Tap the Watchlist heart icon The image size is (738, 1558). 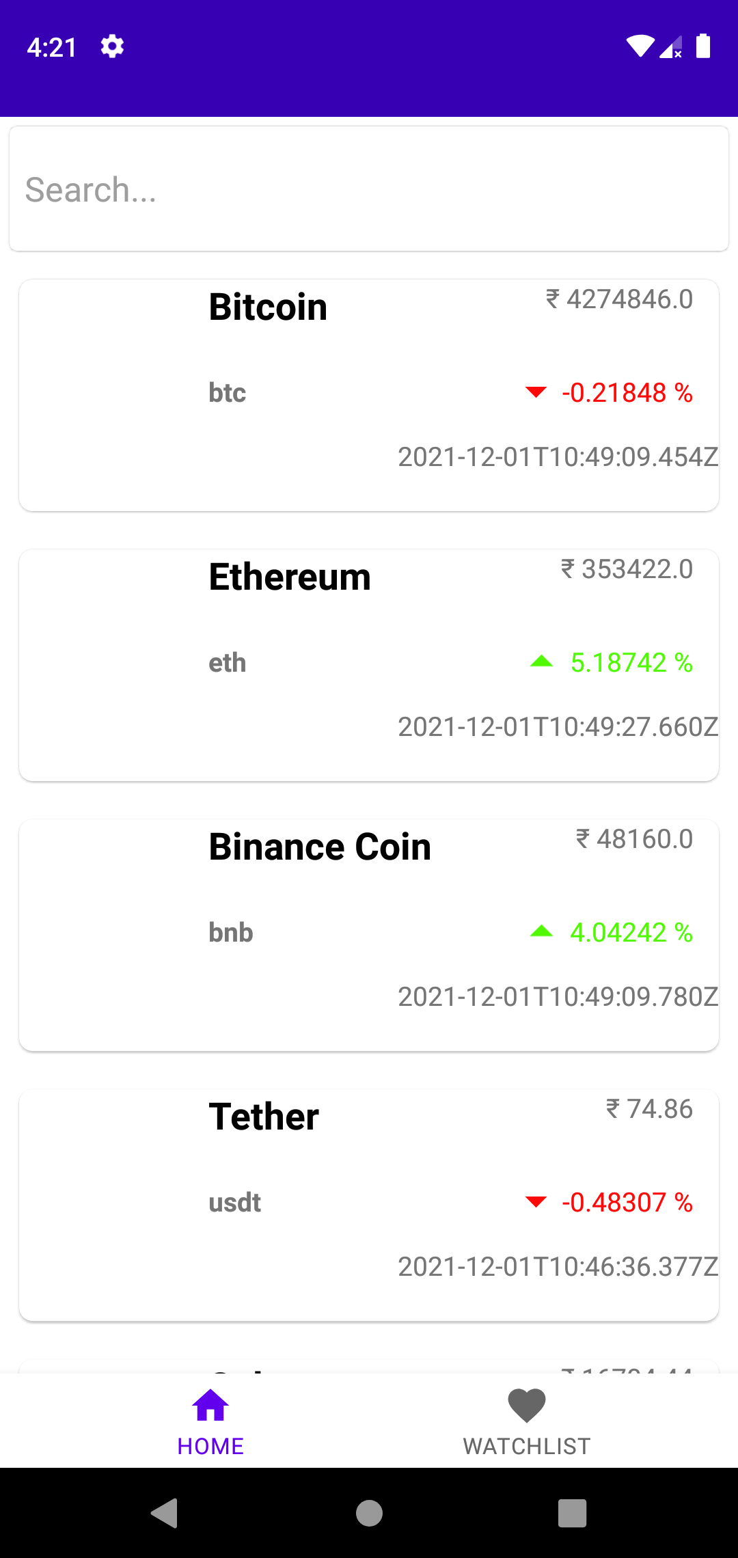point(527,1405)
